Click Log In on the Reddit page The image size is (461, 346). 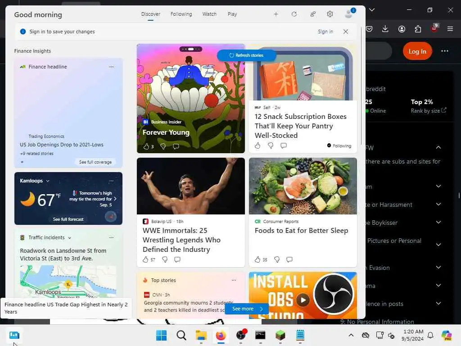click(417, 51)
